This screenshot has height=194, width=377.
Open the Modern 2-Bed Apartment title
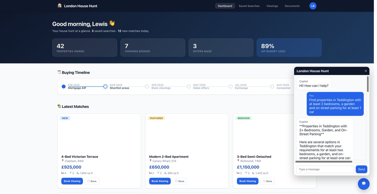(x=169, y=156)
